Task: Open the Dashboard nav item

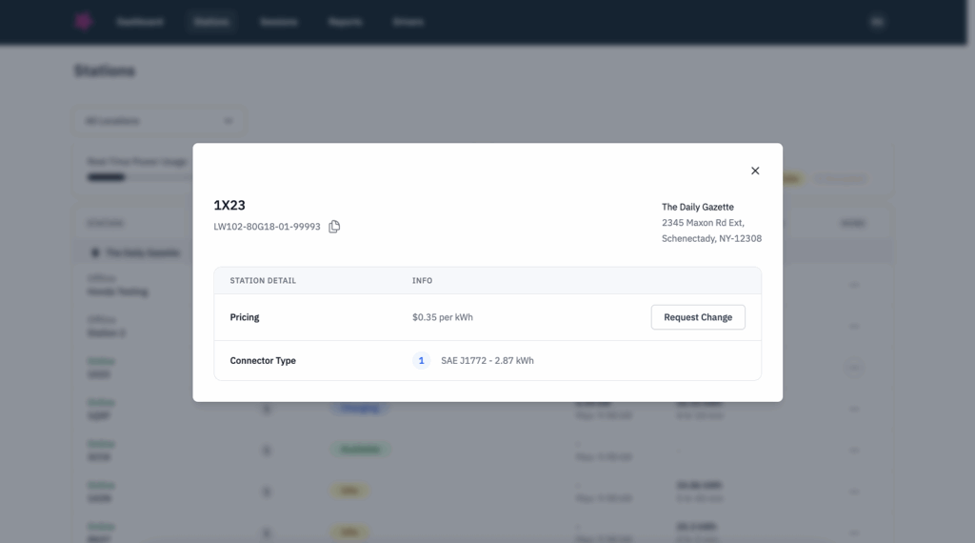Action: coord(140,22)
